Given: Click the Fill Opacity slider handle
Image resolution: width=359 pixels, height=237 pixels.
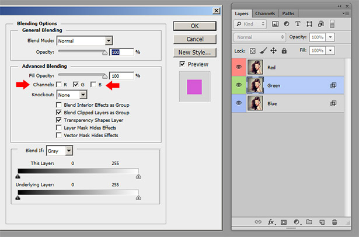Looking at the screenshot, I should [x=104, y=76].
